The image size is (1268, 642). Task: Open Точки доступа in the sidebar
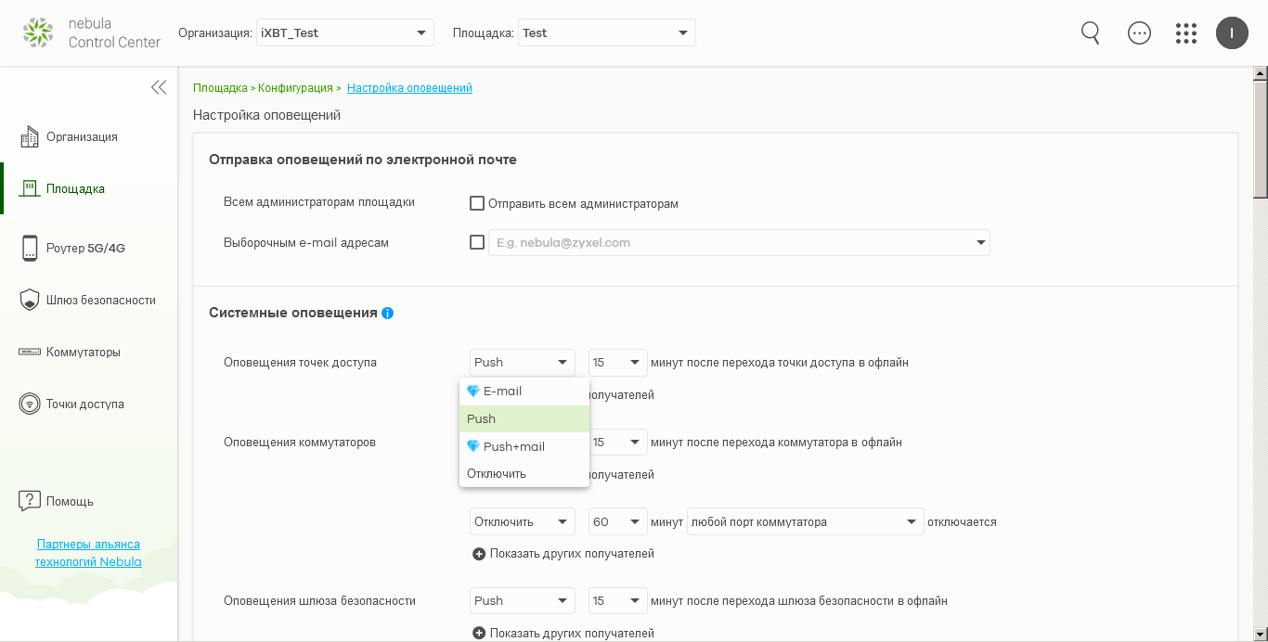[x=84, y=404]
